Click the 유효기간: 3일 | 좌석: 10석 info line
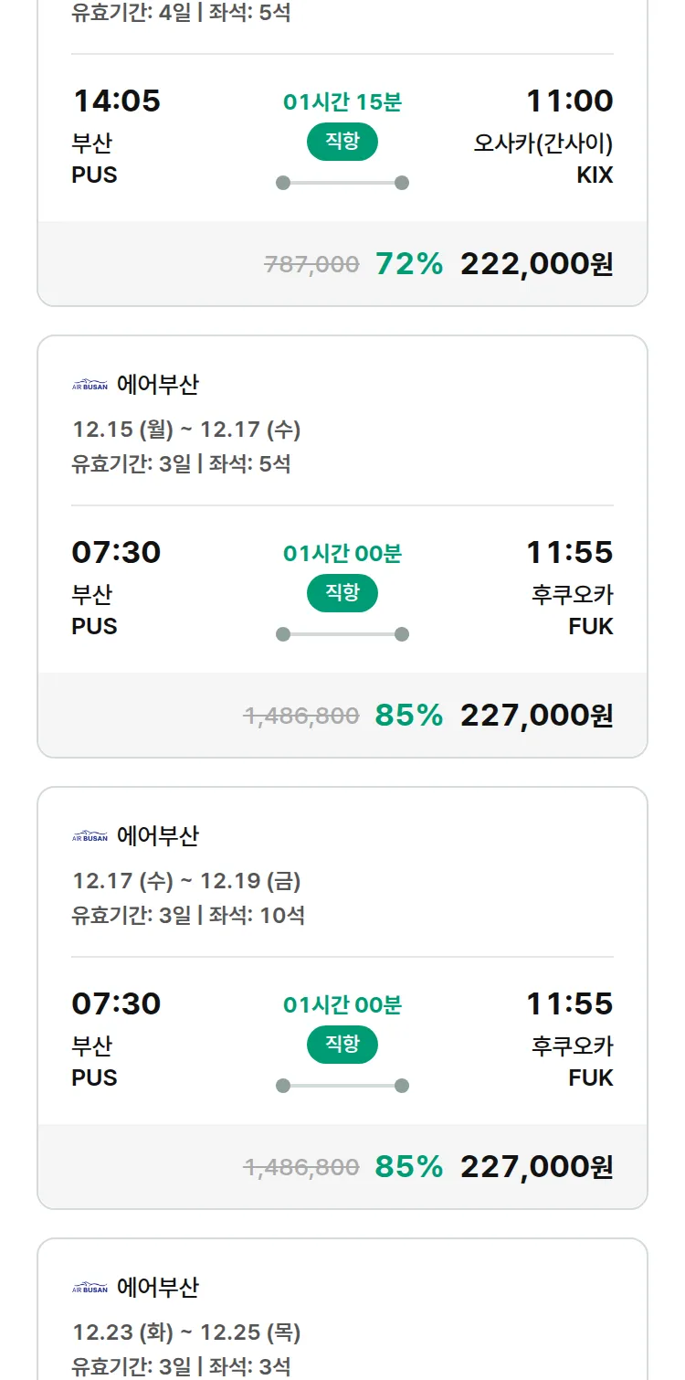 point(188,915)
